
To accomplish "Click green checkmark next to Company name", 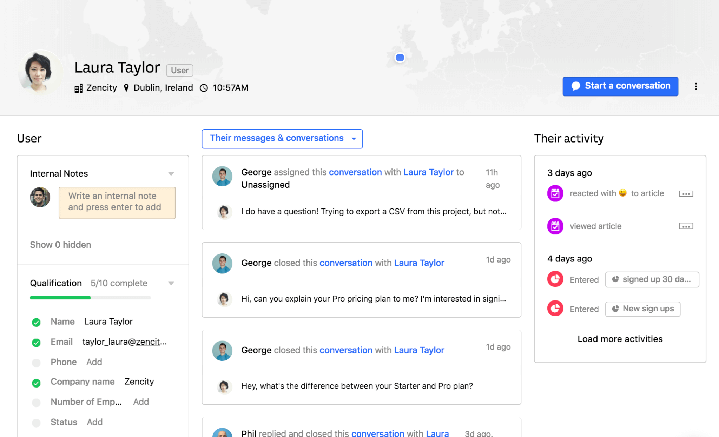I will [36, 383].
